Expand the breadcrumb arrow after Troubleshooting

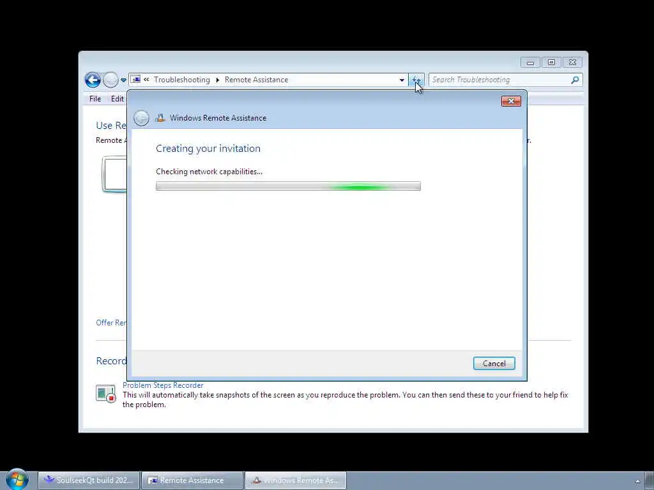pyautogui.click(x=218, y=80)
